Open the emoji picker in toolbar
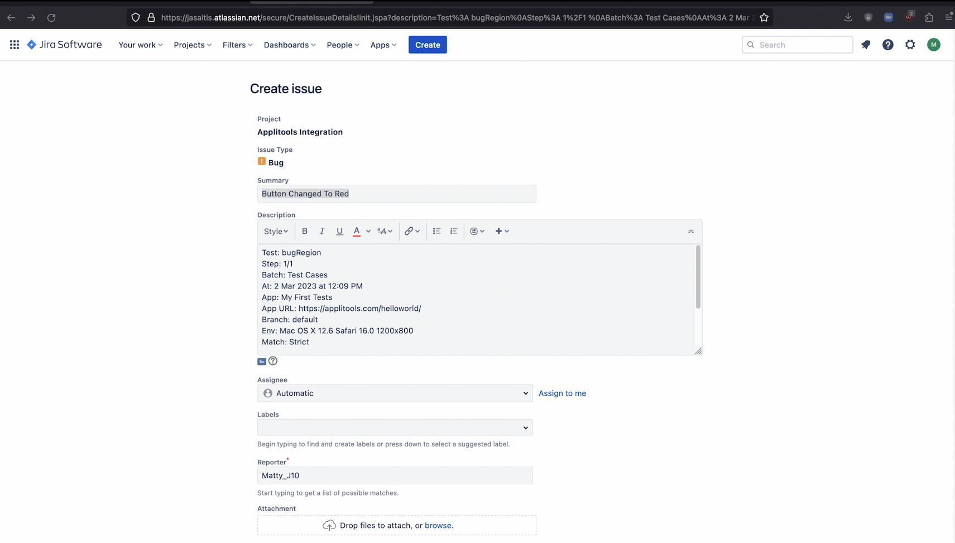 pyautogui.click(x=477, y=231)
